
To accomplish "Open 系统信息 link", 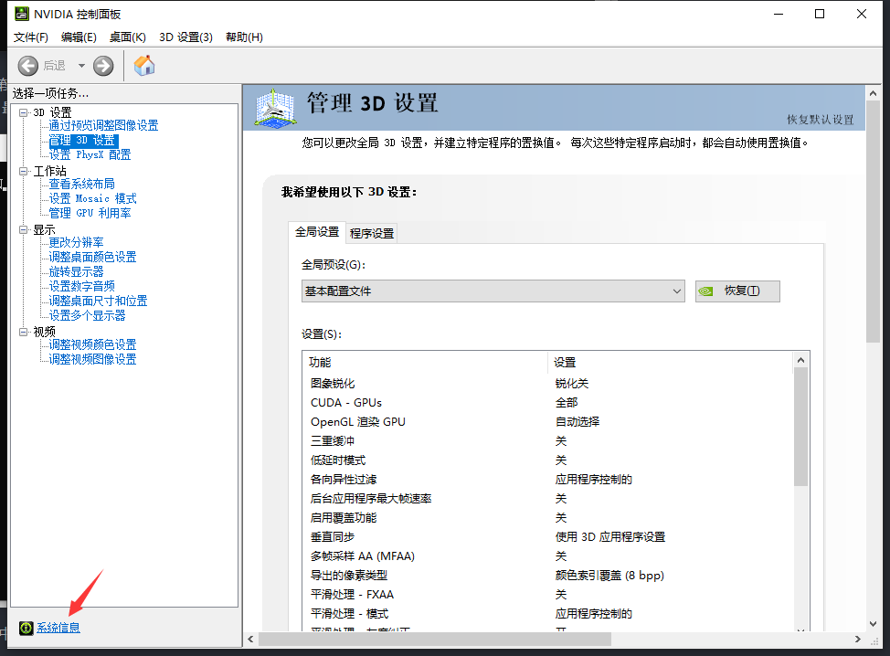I will [x=58, y=628].
